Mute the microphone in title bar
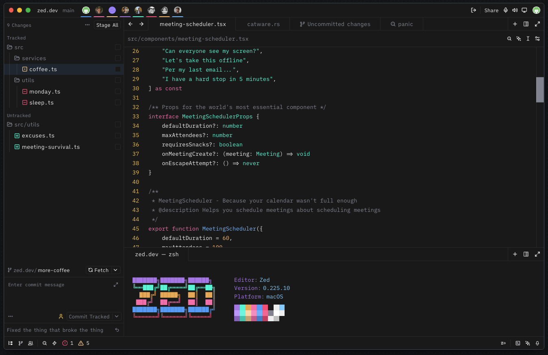The height and width of the screenshot is (355, 548). pos(506,10)
